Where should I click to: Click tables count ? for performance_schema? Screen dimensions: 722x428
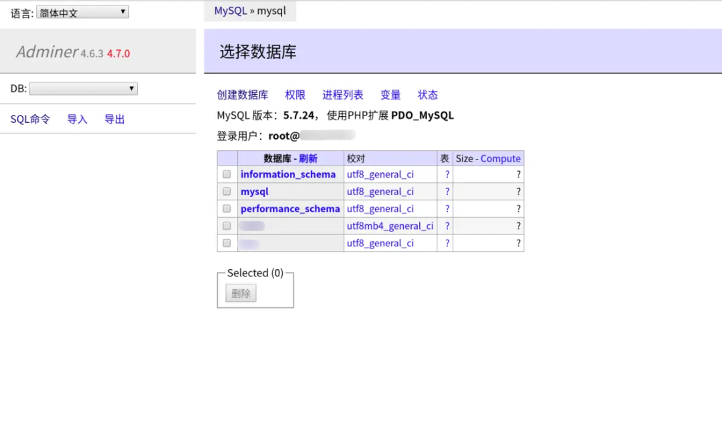click(x=447, y=209)
